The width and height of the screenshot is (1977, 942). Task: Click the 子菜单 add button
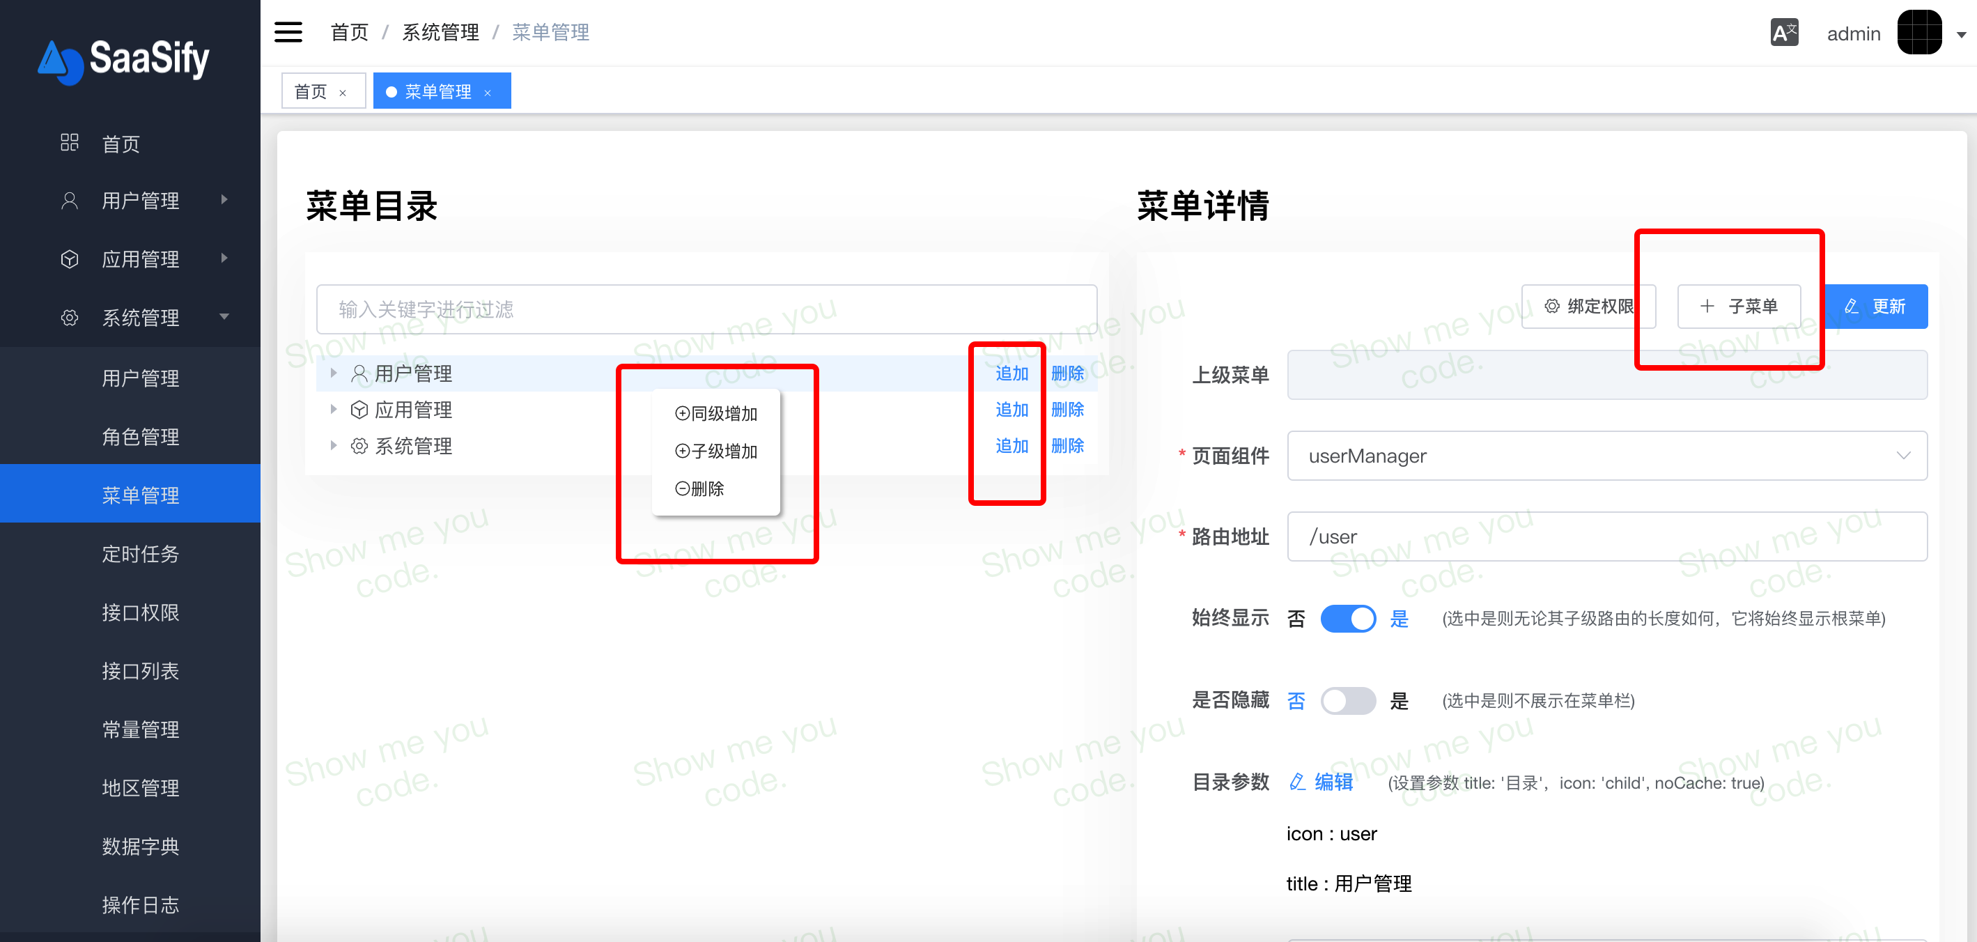tap(1738, 307)
